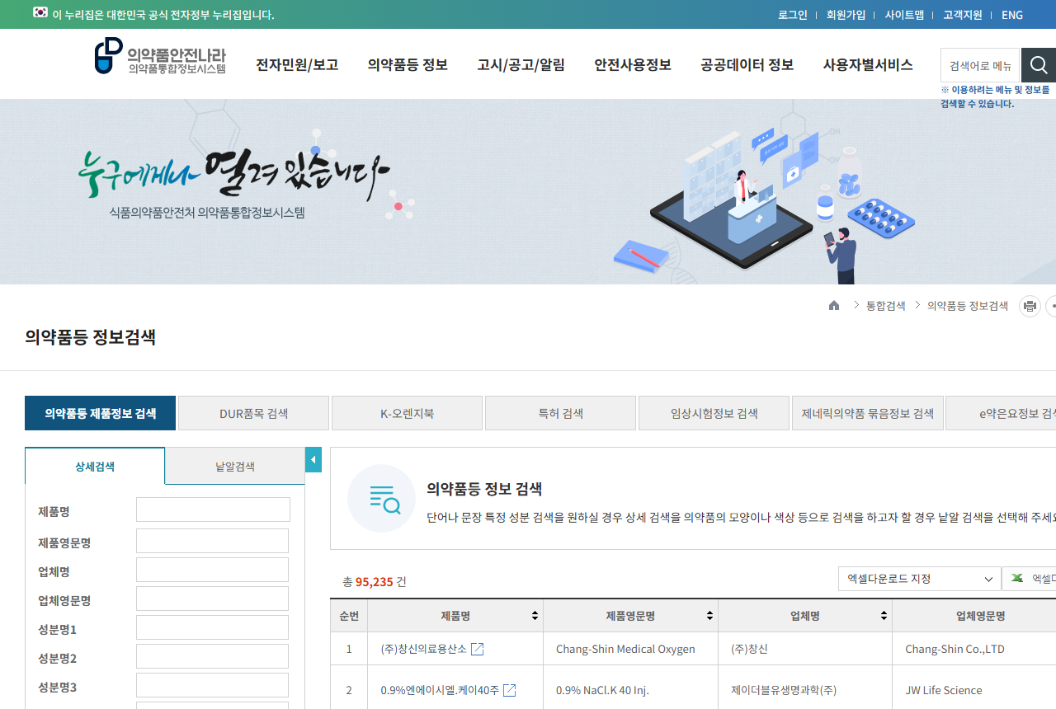Viewport: 1056px width, 709px height.
Task: Click the magnifier search button in header
Action: click(x=1039, y=65)
